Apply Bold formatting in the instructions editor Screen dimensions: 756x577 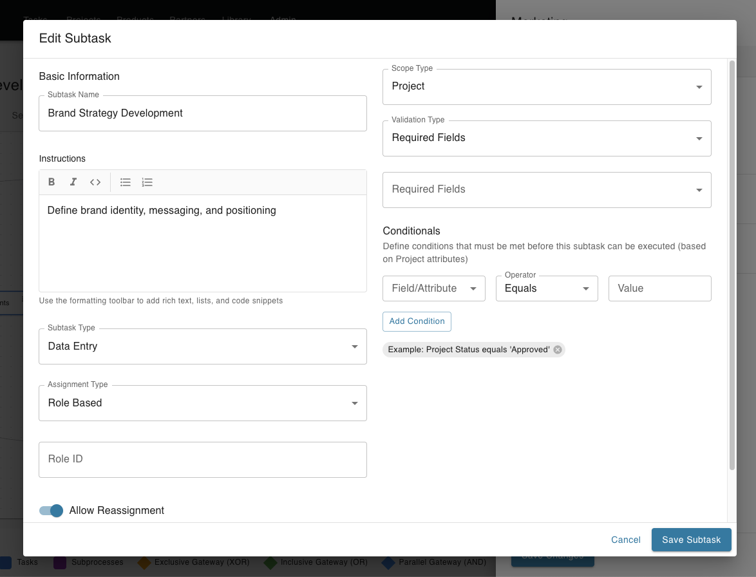click(52, 182)
